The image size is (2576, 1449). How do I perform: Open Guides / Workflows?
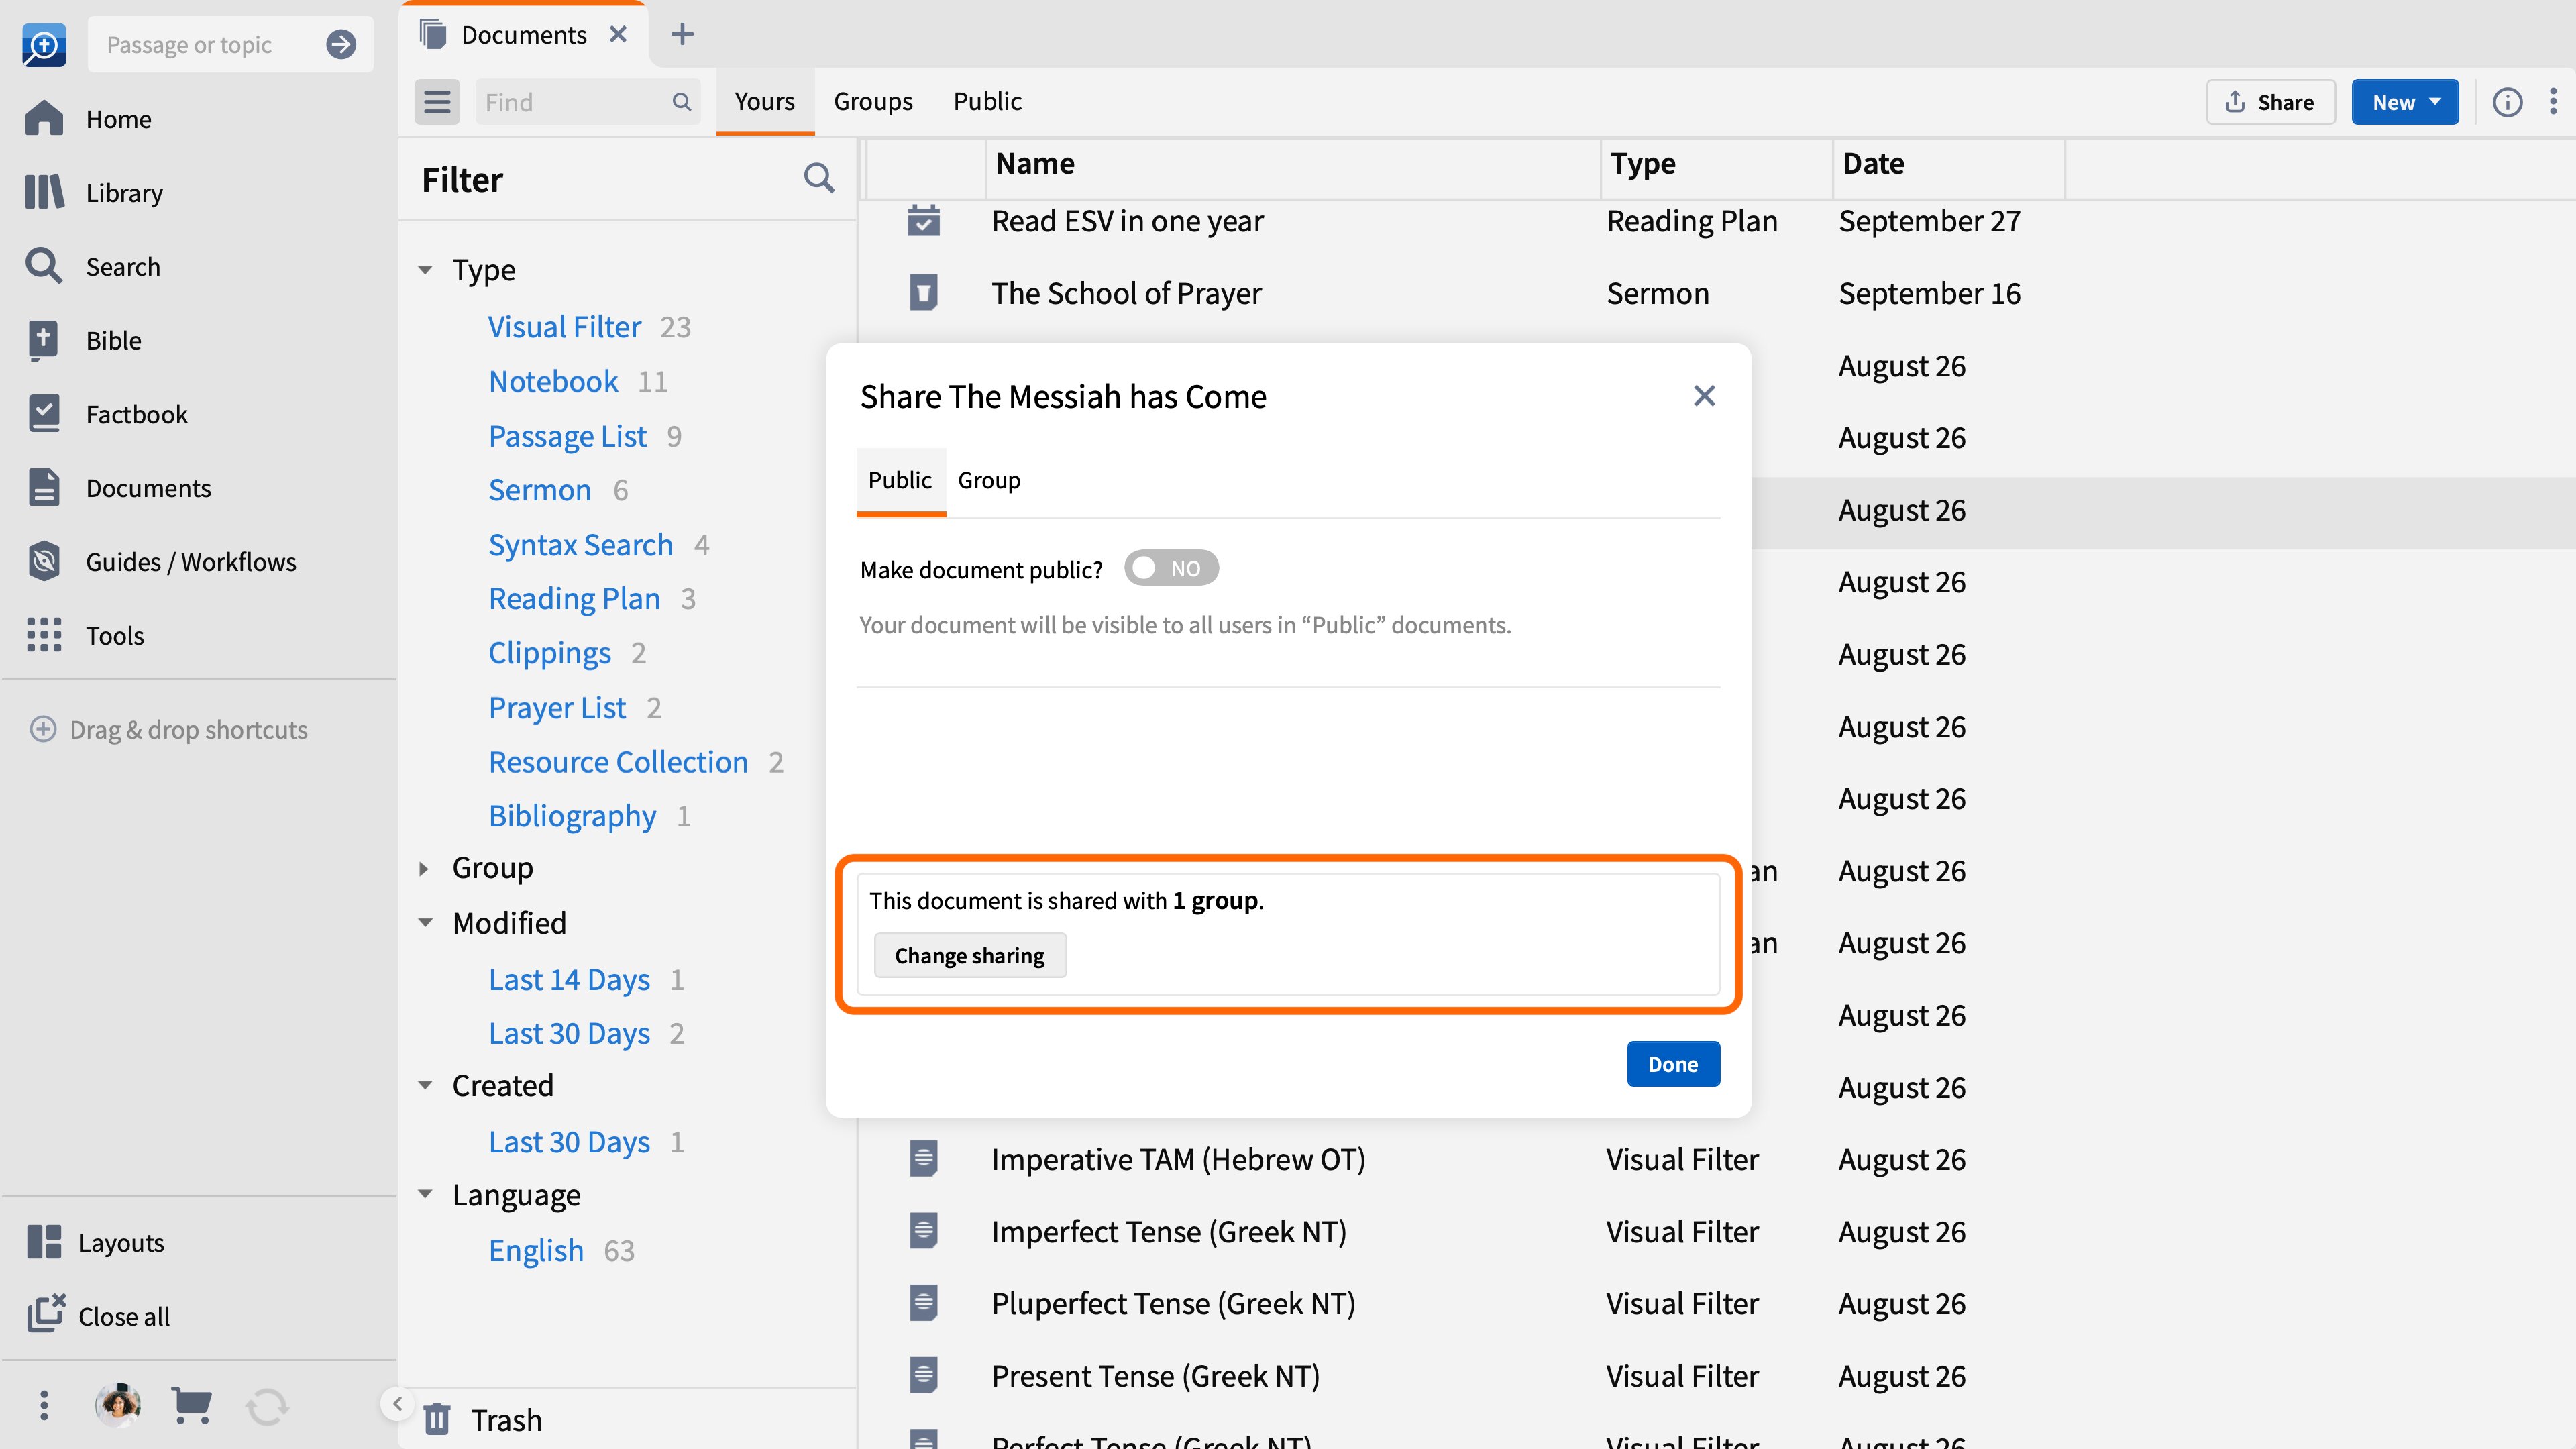click(162, 562)
